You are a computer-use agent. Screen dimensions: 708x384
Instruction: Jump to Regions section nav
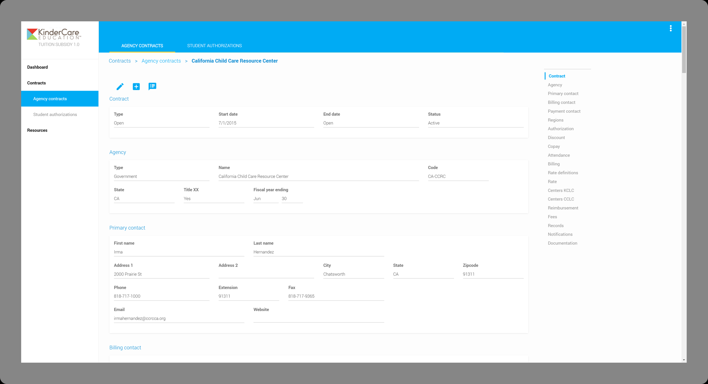[x=555, y=120]
